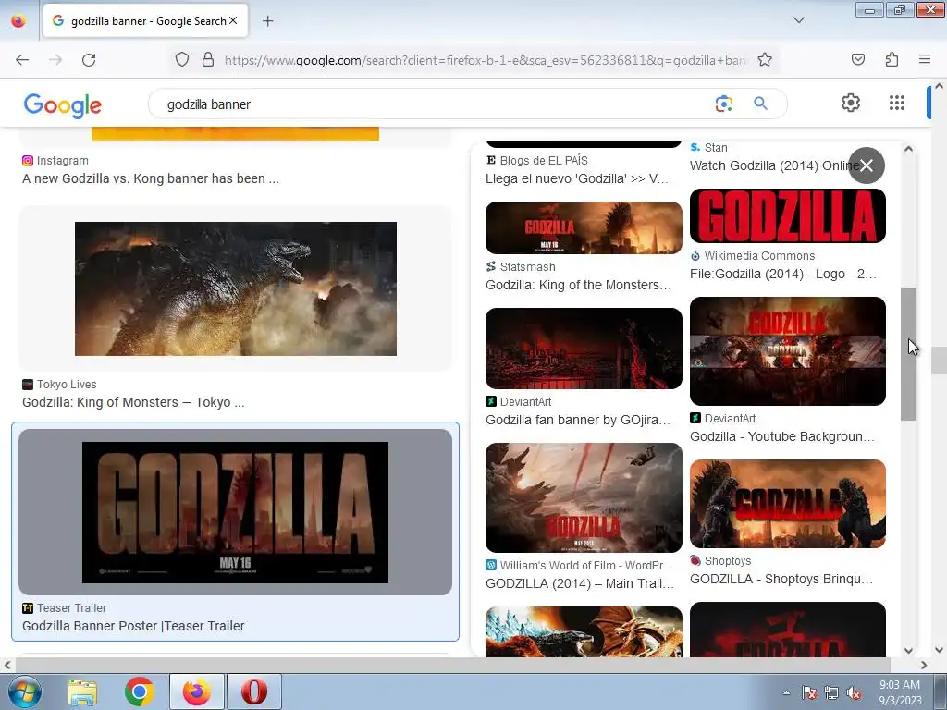Viewport: 947px width, 710px height.
Task: Click the browser forward arrow
Action: (x=55, y=60)
